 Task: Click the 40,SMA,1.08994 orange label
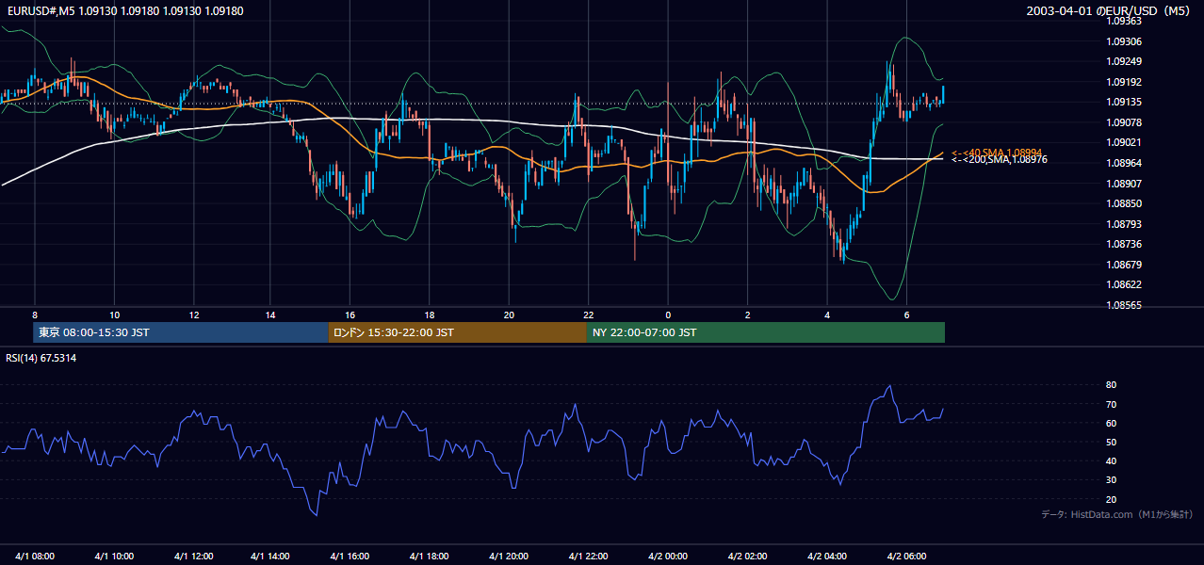(997, 153)
